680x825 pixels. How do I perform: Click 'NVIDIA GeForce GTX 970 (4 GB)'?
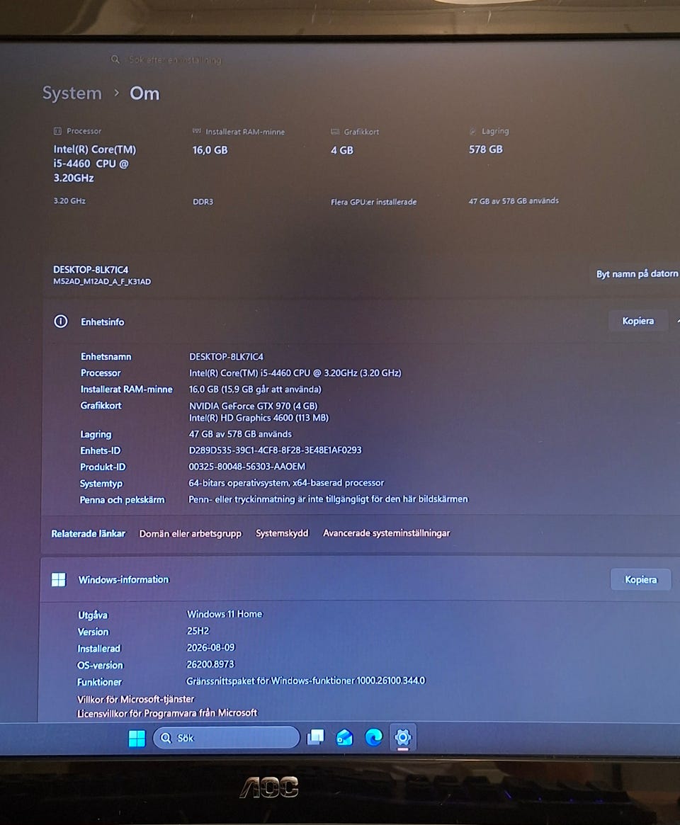click(253, 406)
